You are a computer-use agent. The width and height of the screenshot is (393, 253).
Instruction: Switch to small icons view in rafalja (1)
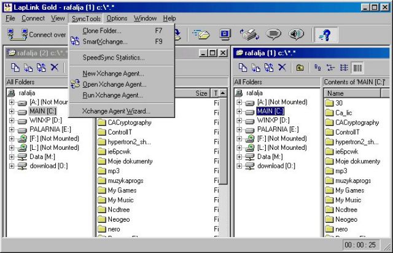[331, 68]
